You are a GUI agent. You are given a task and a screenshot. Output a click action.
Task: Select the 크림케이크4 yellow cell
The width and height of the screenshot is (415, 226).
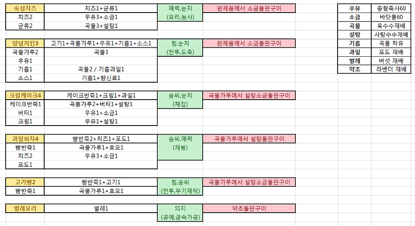tap(25, 96)
